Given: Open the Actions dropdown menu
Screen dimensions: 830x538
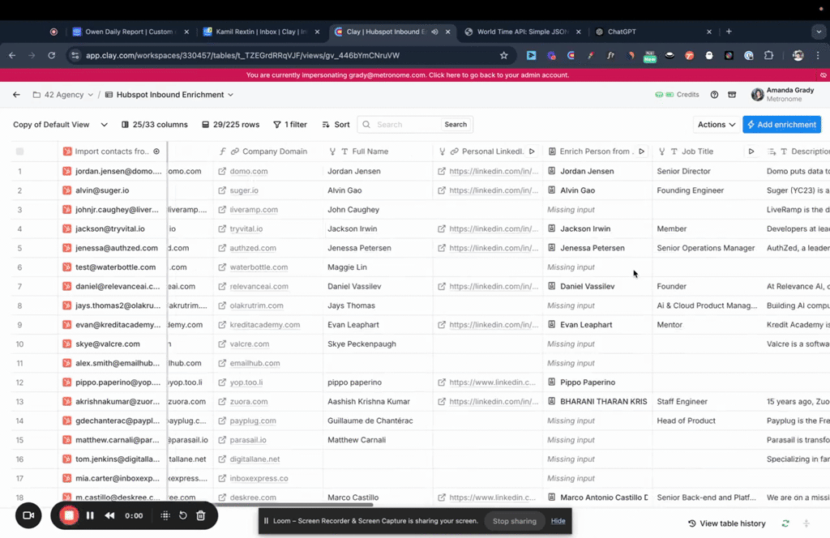Looking at the screenshot, I should 716,125.
